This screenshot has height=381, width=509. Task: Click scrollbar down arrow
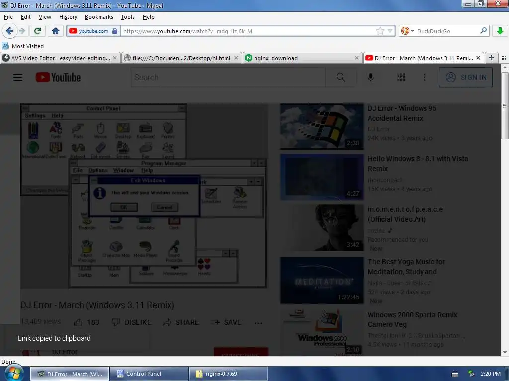tap(505, 352)
